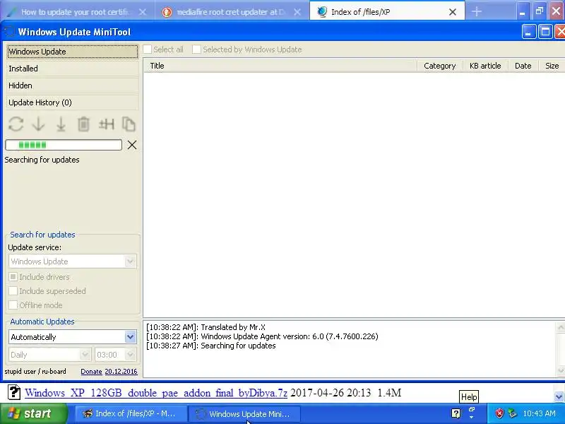Click the '20.12.2016' version link
Viewport: 565px width, 424px height.
pos(121,372)
